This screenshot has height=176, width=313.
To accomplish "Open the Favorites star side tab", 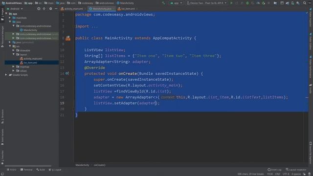I will [2, 157].
